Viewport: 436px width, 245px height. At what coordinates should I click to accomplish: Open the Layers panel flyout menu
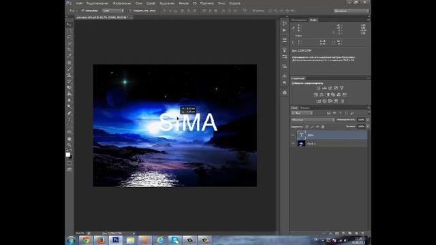tap(368, 108)
